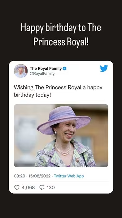View the 130 replies count
122x218 pixels.
51,187
